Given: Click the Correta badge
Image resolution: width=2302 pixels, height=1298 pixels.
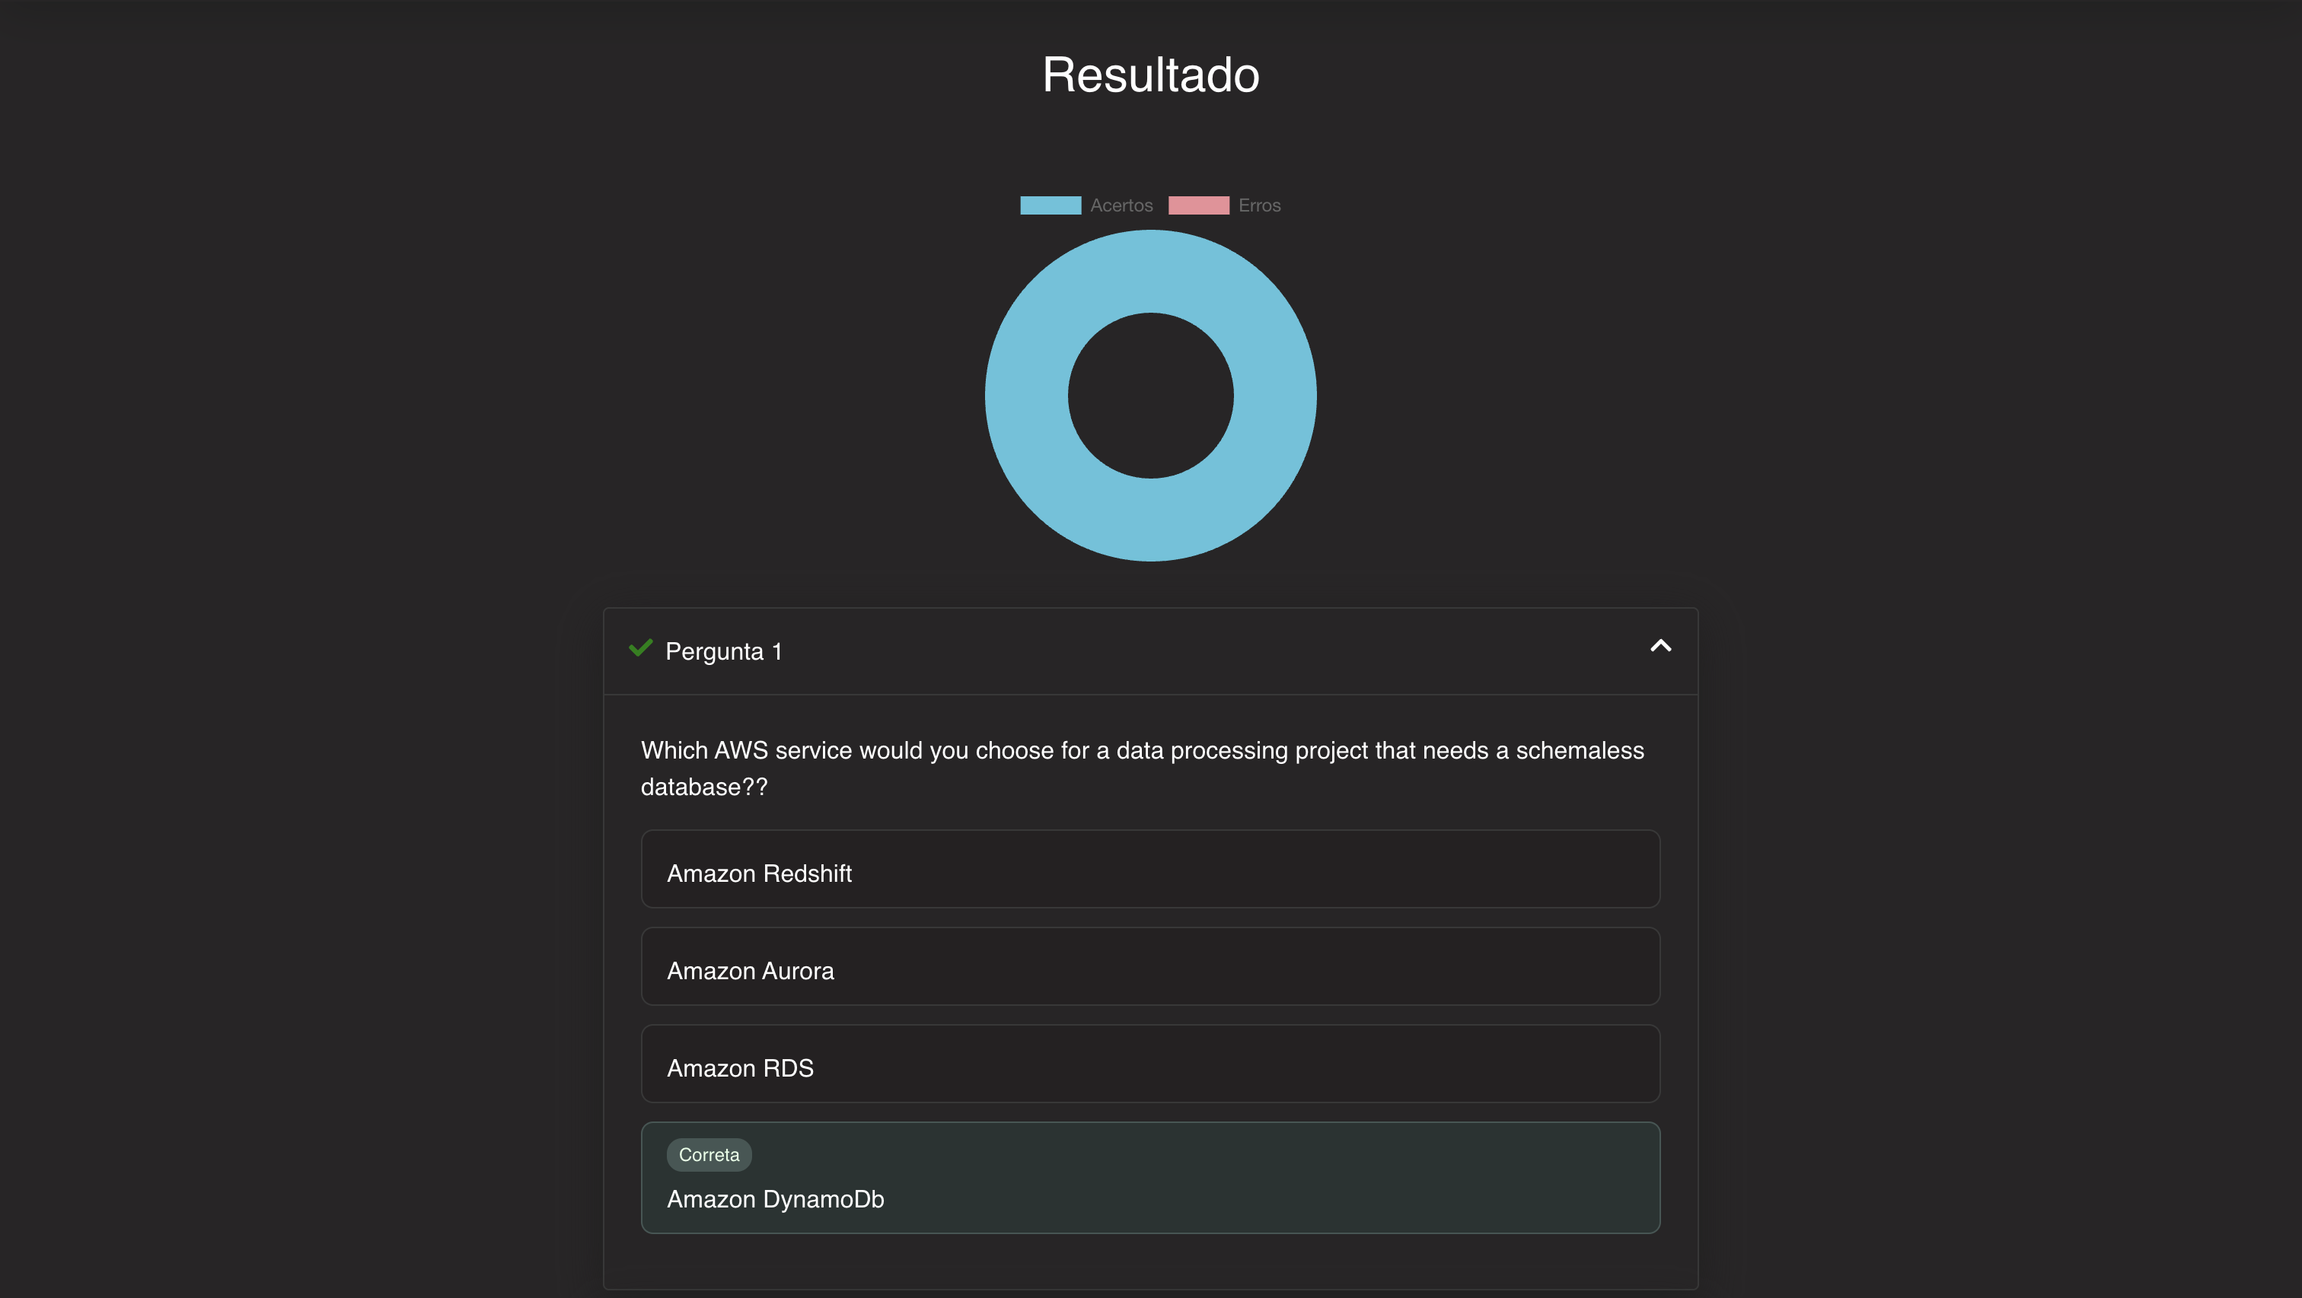Looking at the screenshot, I should (x=709, y=1154).
